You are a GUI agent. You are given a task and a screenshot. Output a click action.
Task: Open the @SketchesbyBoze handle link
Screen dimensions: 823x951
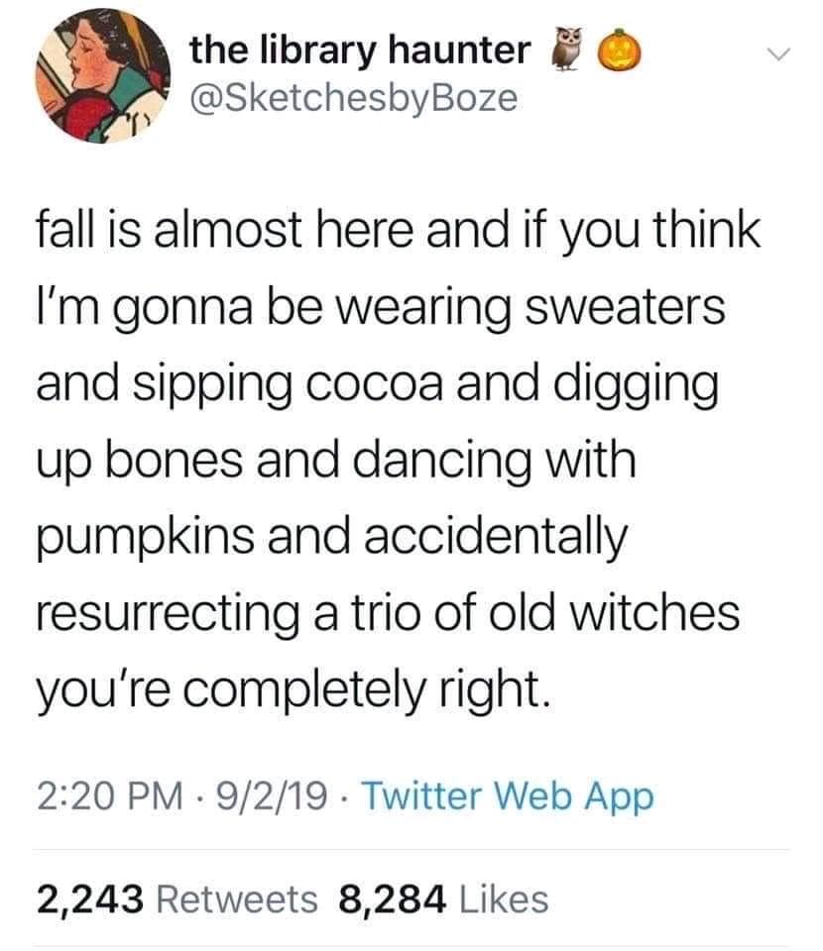coord(352,99)
